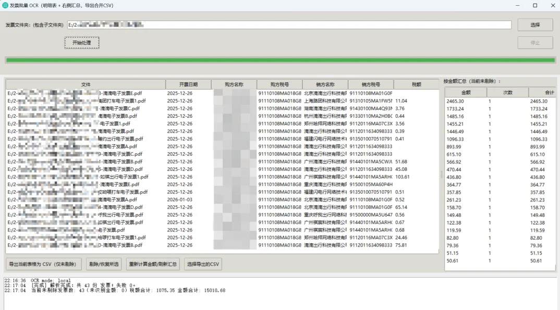The width and height of the screenshot is (560, 310).
Task: Click seller name 上海路团科技有限公司
Action: [325, 101]
